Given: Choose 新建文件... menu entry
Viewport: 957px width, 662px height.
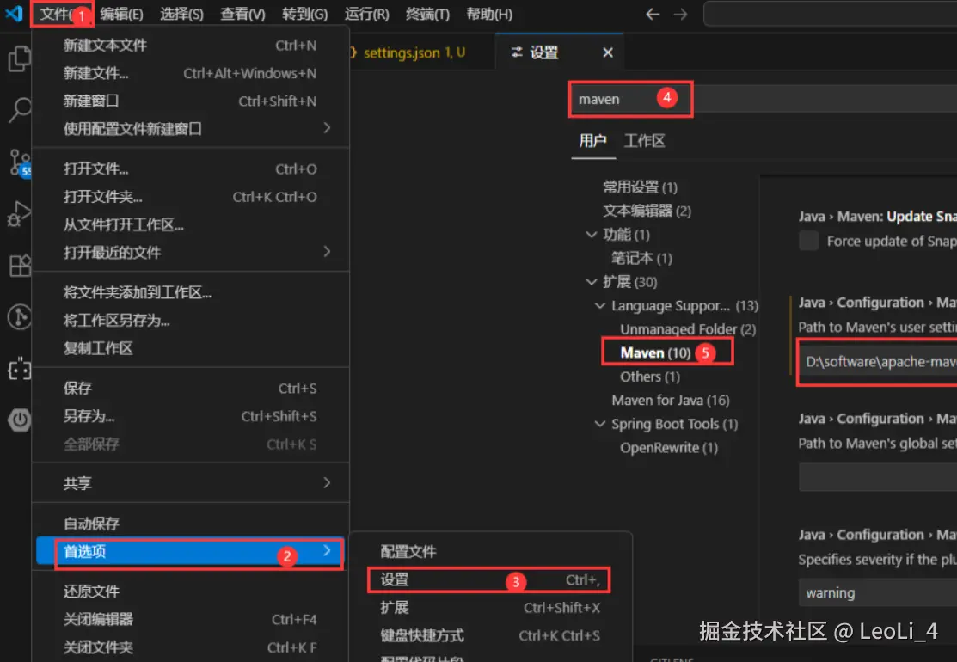Looking at the screenshot, I should [x=190, y=74].
